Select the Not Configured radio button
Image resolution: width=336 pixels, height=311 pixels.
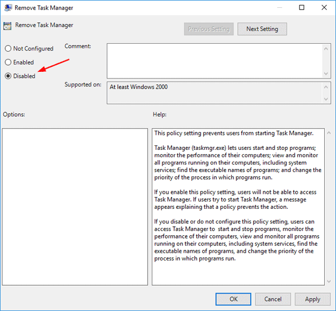[8, 49]
